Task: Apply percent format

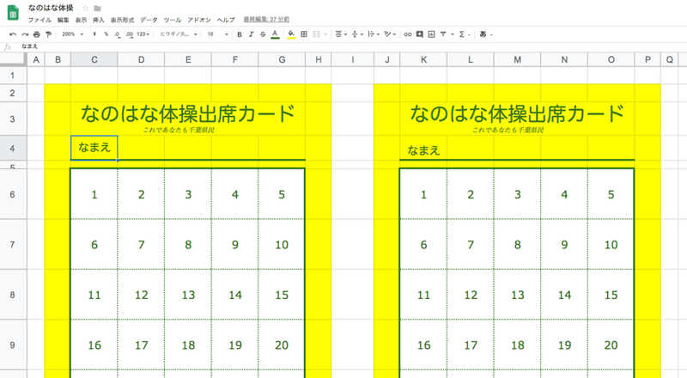Action: 106,34
